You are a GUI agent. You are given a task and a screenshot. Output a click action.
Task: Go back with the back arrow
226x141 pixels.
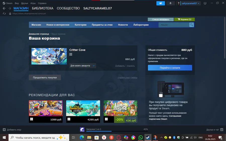click(x=4, y=9)
